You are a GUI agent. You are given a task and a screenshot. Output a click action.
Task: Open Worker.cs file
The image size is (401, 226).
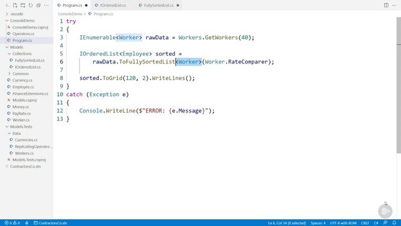pyautogui.click(x=21, y=120)
